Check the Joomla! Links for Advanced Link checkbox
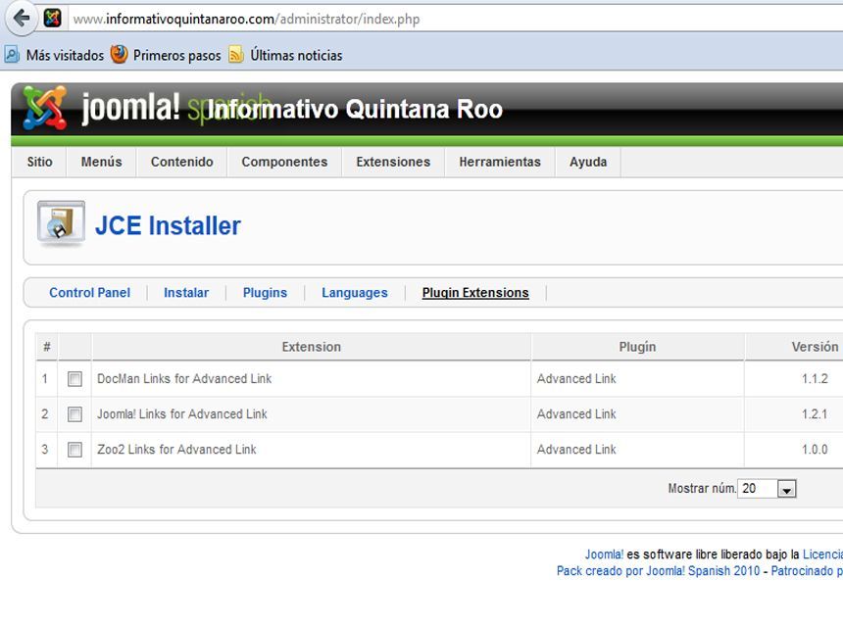Image resolution: width=843 pixels, height=627 pixels. [74, 414]
